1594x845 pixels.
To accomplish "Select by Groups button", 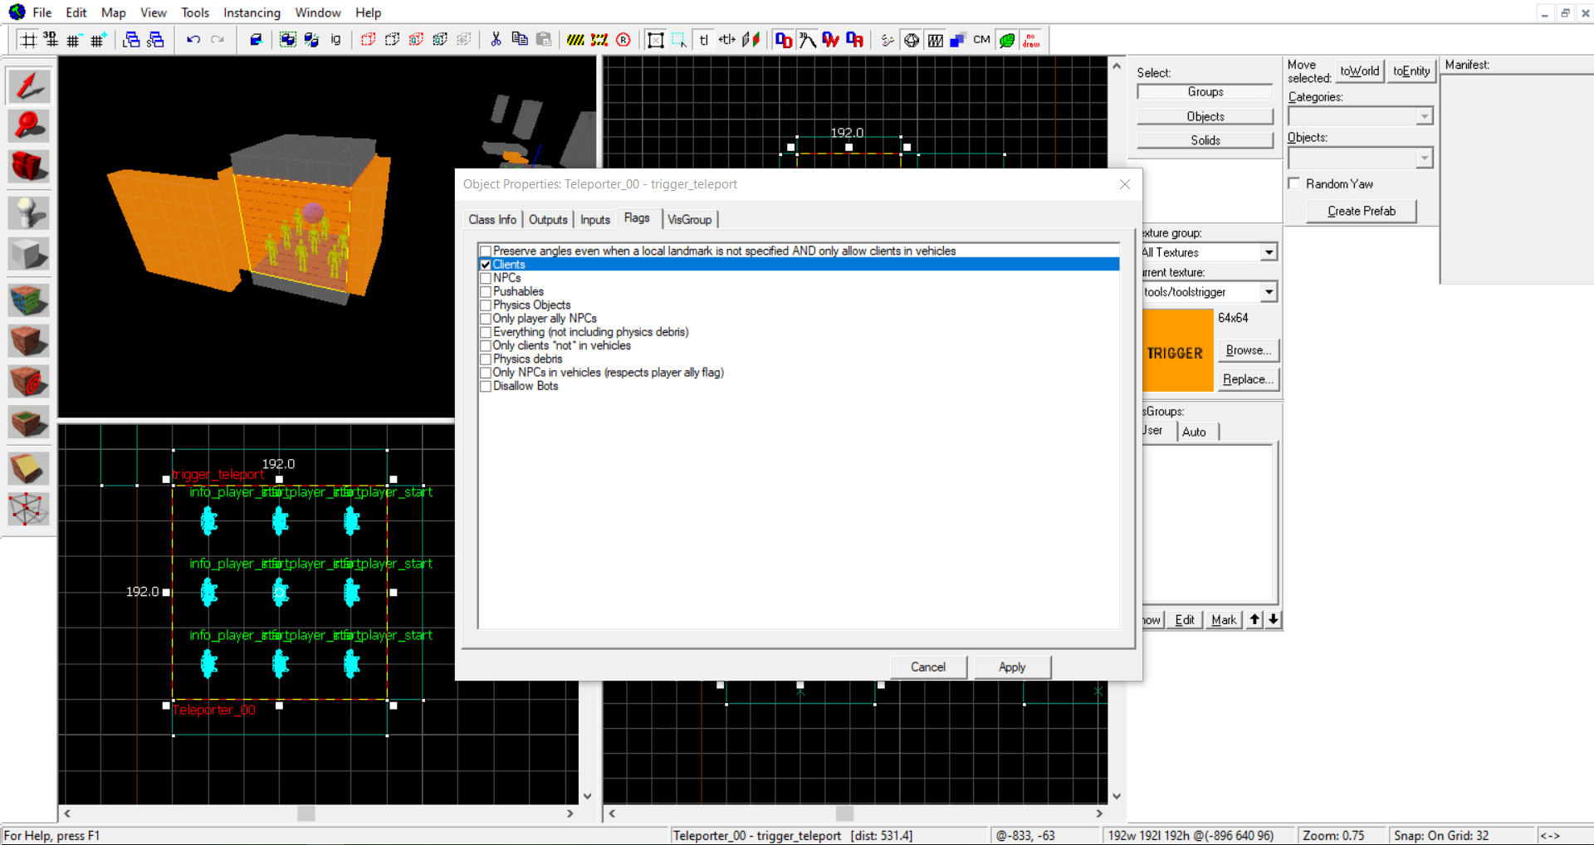I will point(1205,92).
